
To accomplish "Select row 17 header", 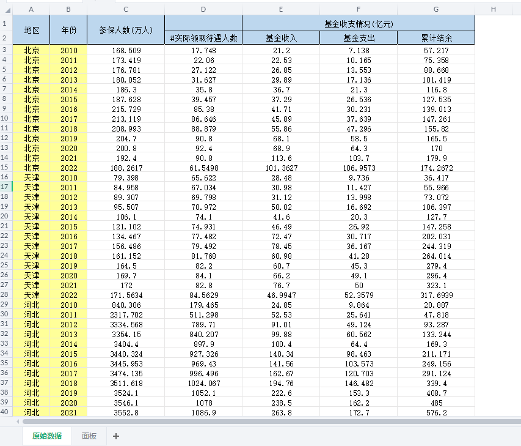I will 5,187.
